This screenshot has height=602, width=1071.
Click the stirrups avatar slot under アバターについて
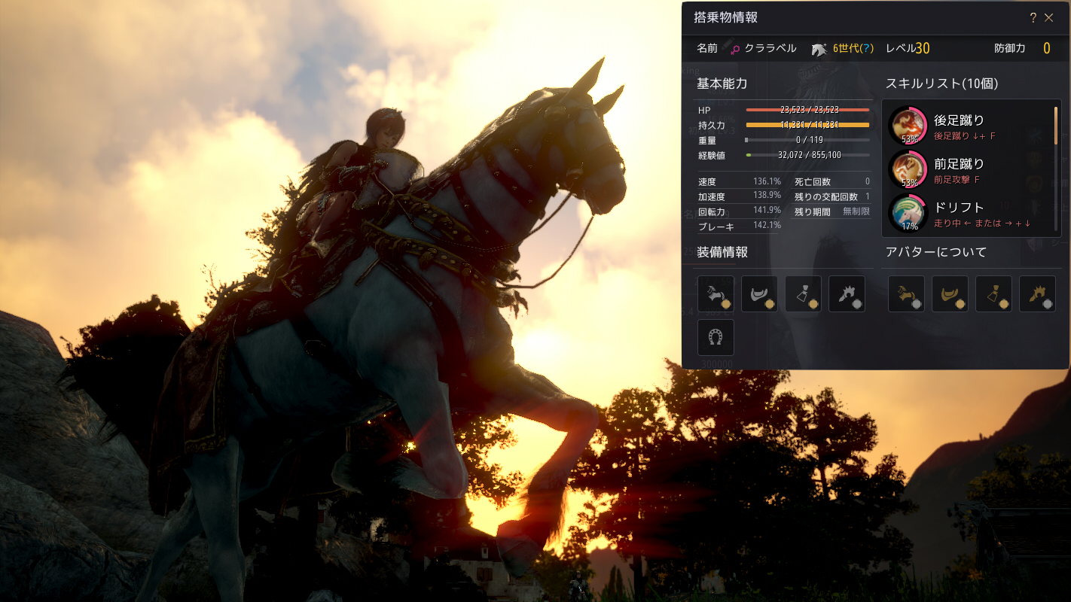(993, 293)
